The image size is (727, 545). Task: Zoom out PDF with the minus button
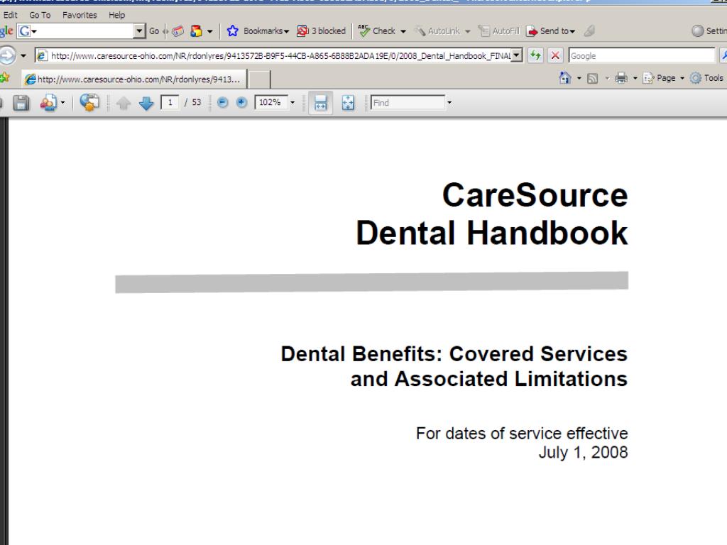[x=222, y=102]
